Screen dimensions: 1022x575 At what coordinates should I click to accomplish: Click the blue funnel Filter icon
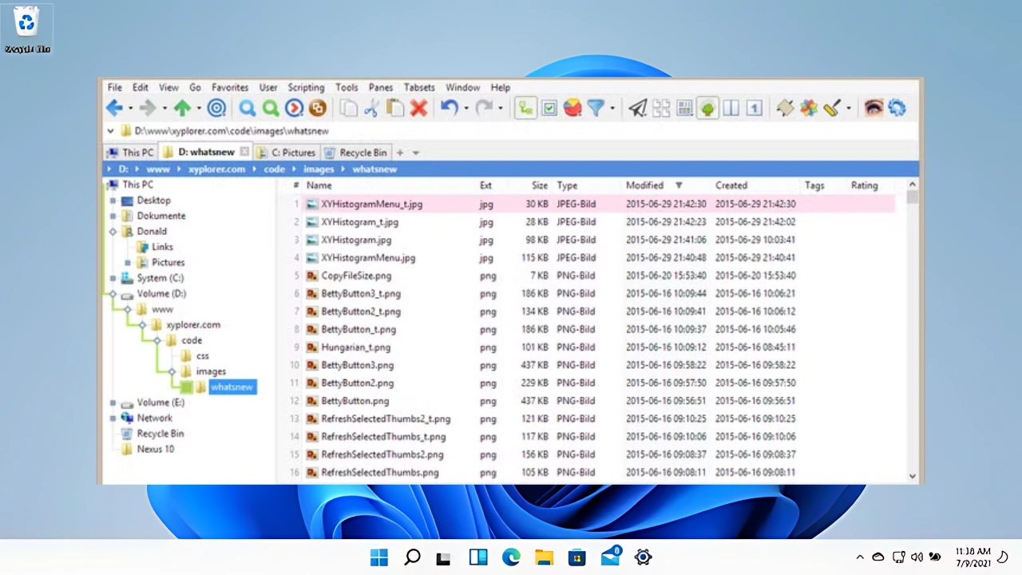point(596,108)
